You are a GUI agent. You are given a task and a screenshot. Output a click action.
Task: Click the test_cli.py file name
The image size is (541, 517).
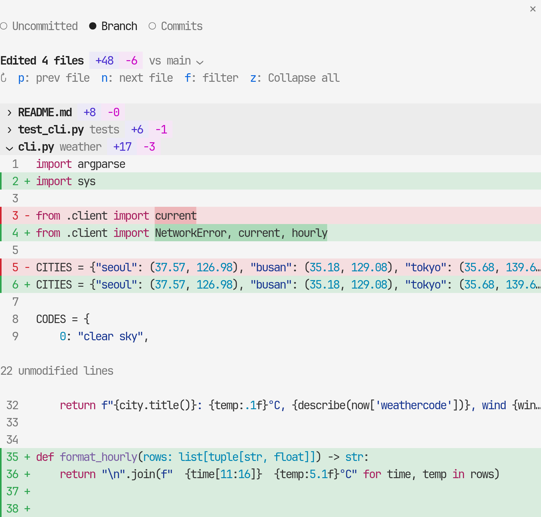(51, 129)
